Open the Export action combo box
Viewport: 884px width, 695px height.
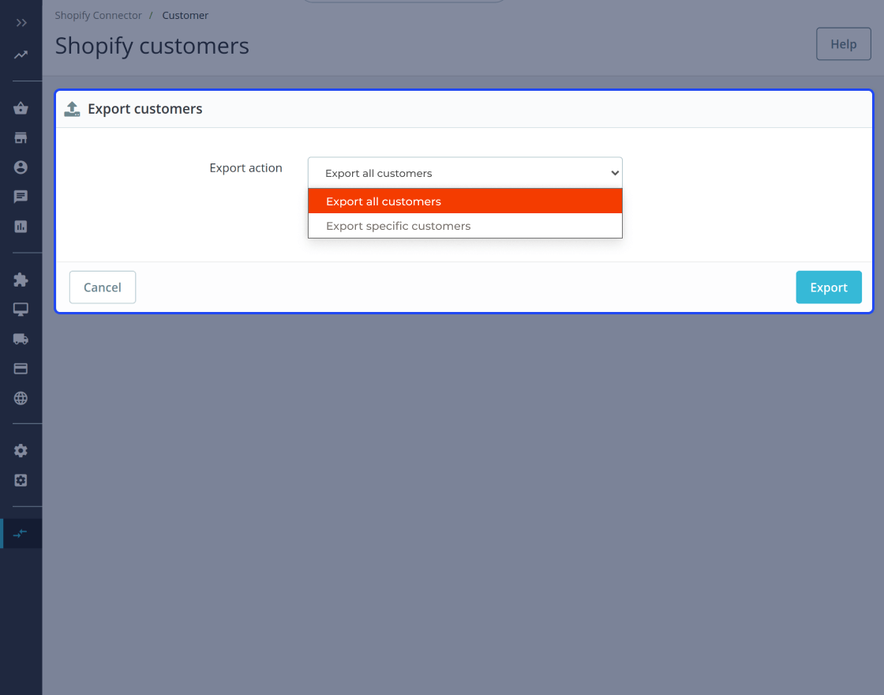(465, 173)
